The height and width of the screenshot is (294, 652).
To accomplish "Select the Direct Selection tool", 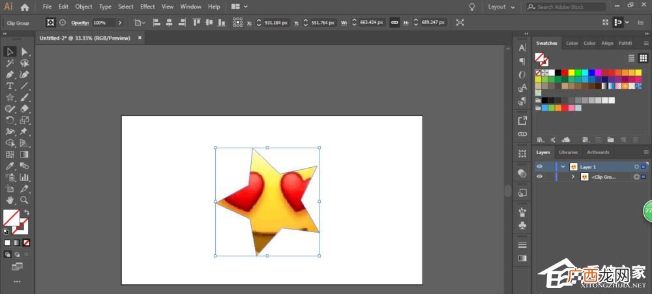I will pyautogui.click(x=25, y=52).
